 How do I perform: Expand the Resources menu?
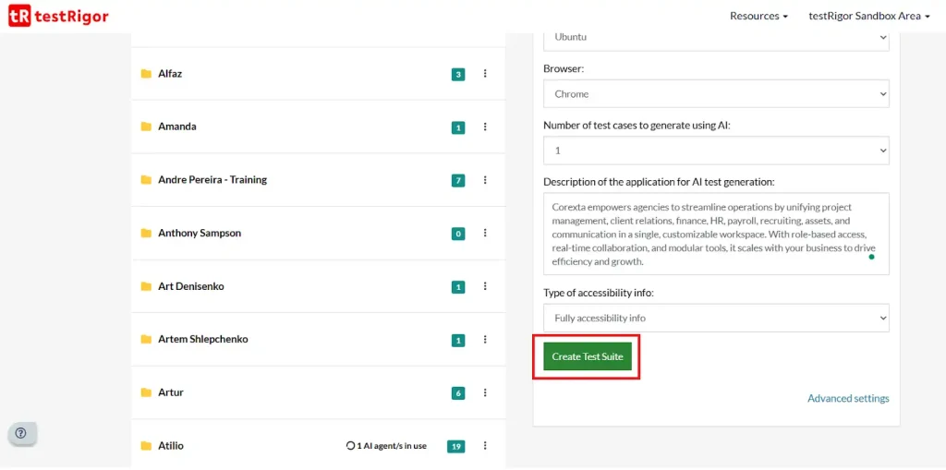click(759, 17)
